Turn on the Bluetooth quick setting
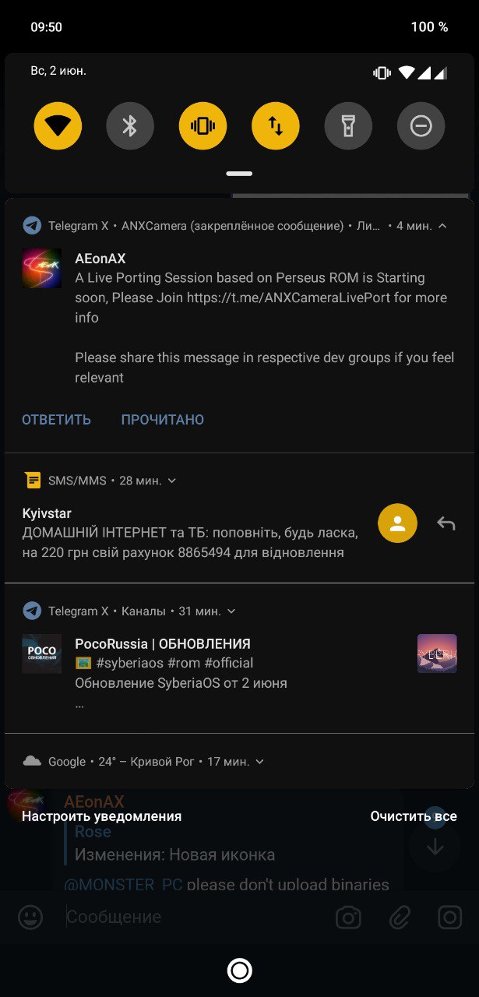Viewport: 479px width, 997px height. 130,125
